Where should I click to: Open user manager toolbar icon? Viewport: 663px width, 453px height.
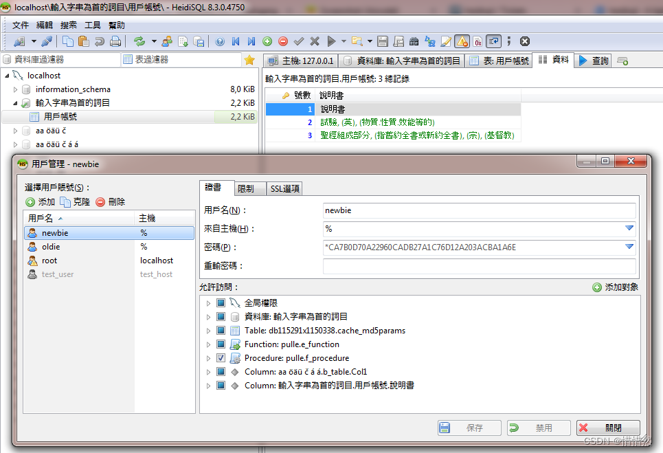click(168, 41)
